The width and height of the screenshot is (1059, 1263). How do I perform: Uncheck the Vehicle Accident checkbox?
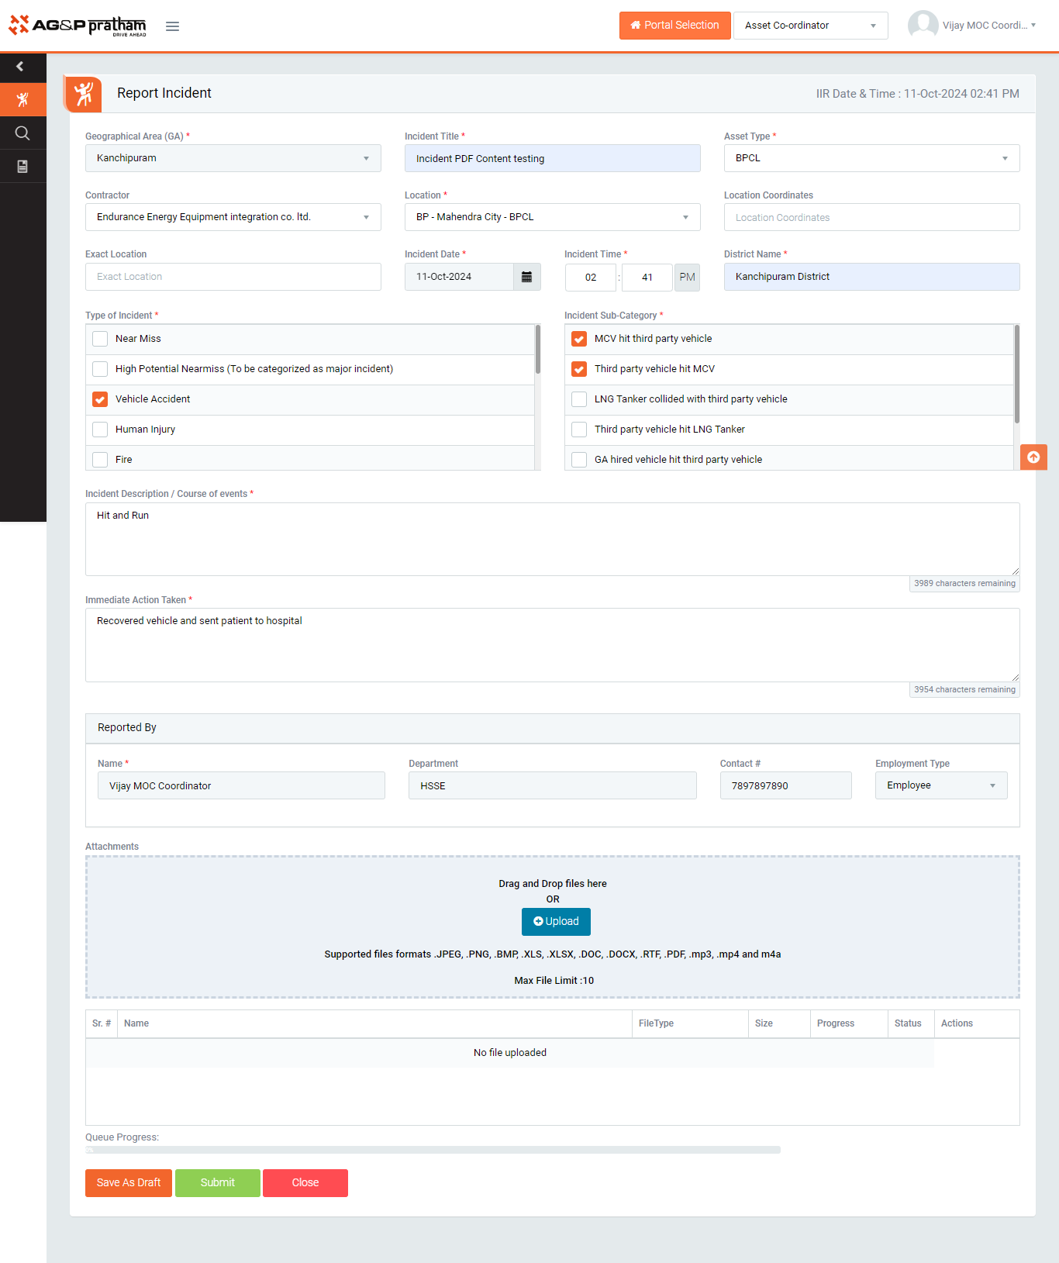100,399
